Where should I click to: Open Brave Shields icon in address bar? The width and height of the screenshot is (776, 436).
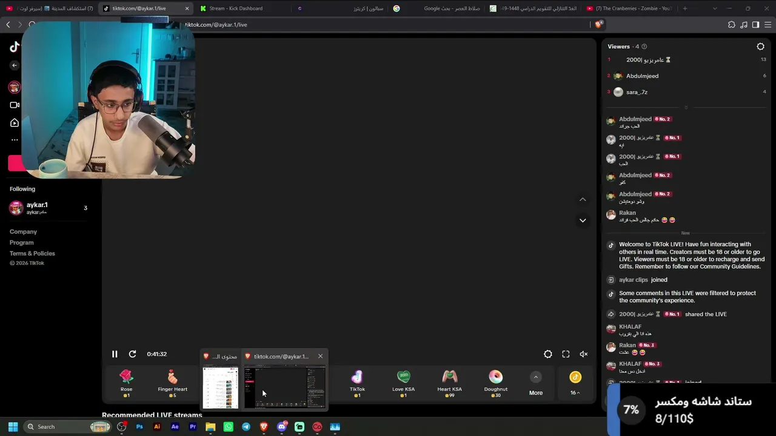click(x=598, y=25)
